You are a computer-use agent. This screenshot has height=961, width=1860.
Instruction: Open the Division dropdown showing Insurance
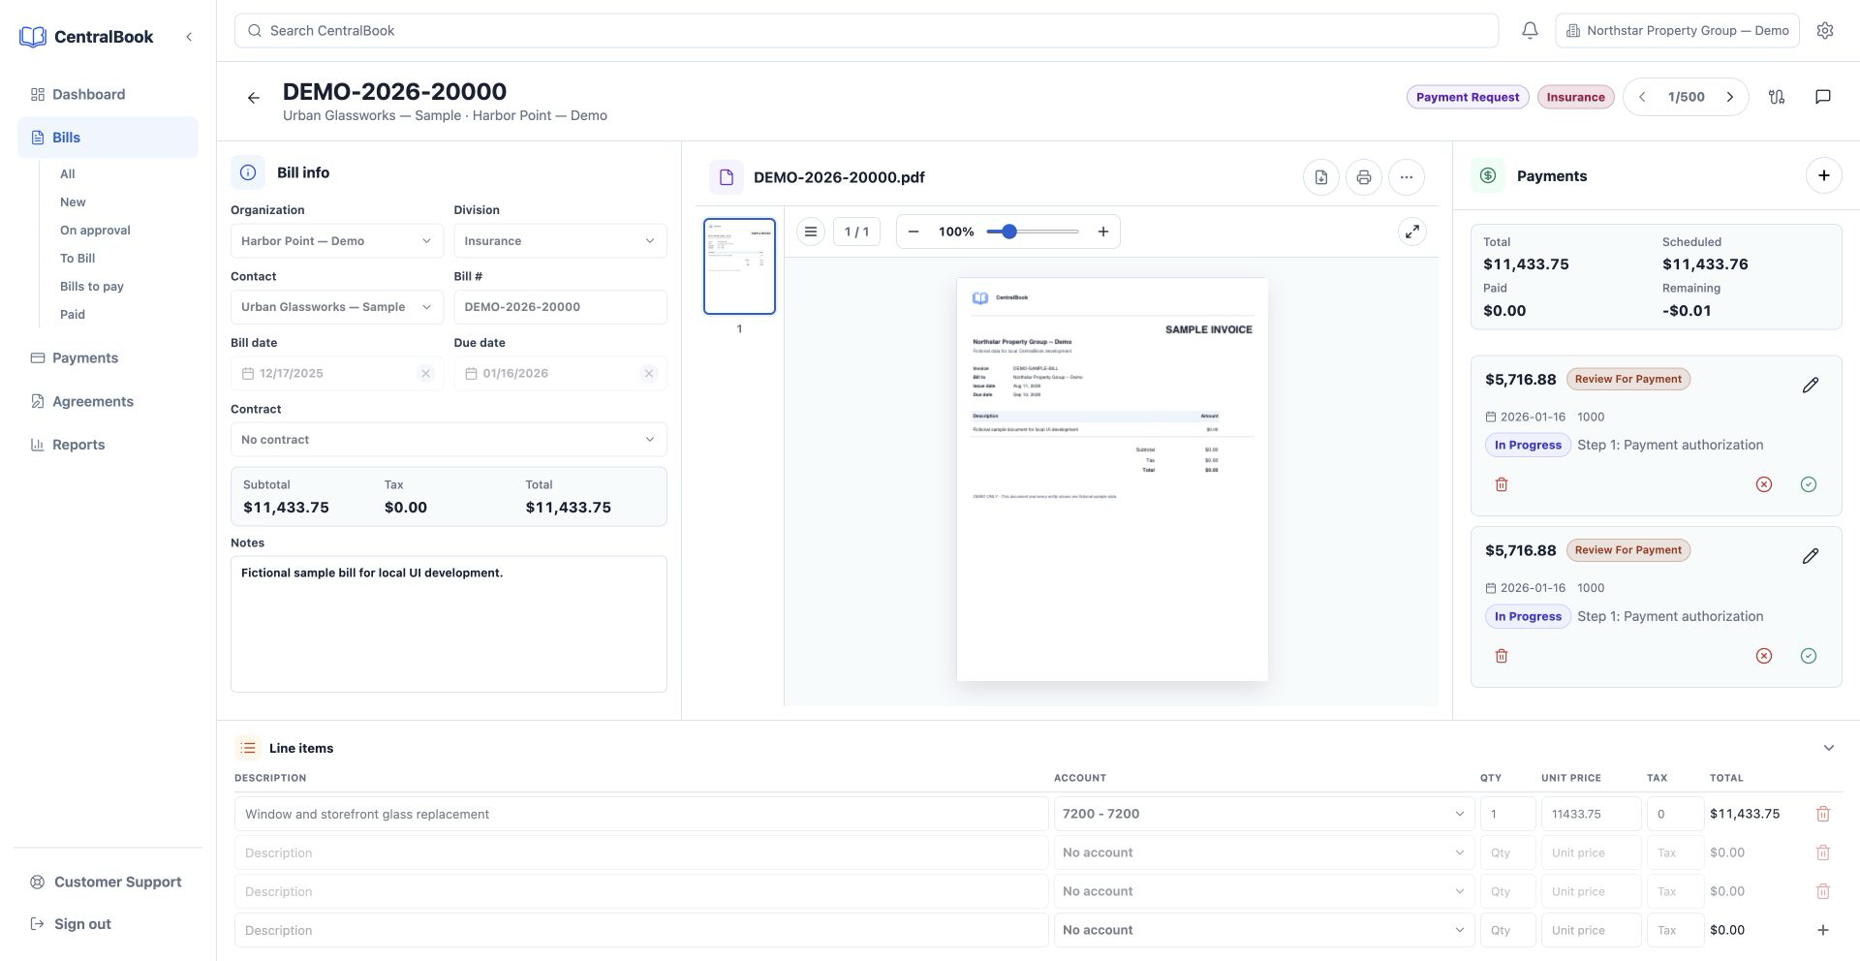click(x=560, y=241)
